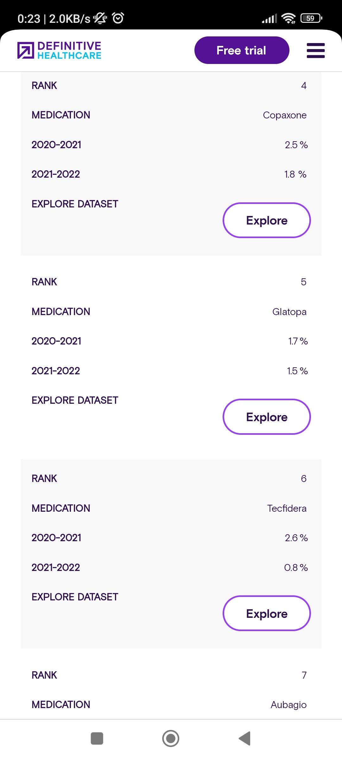The width and height of the screenshot is (342, 760).
Task: Explore the Copaxone dataset
Action: pos(267,220)
